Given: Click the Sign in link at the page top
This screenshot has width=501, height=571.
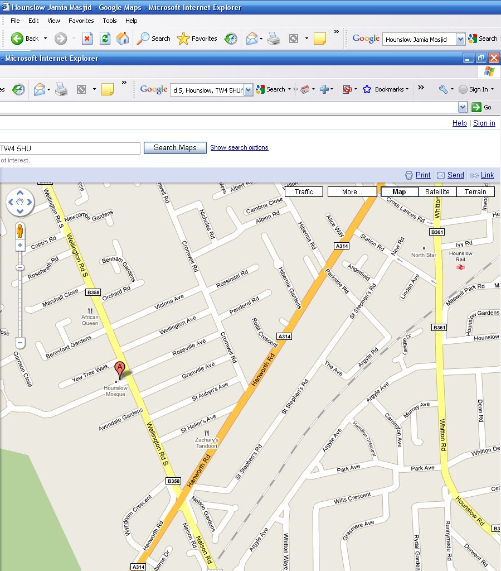Looking at the screenshot, I should click(x=484, y=123).
